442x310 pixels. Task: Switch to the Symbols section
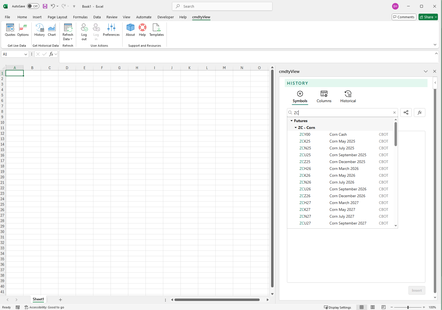300,97
